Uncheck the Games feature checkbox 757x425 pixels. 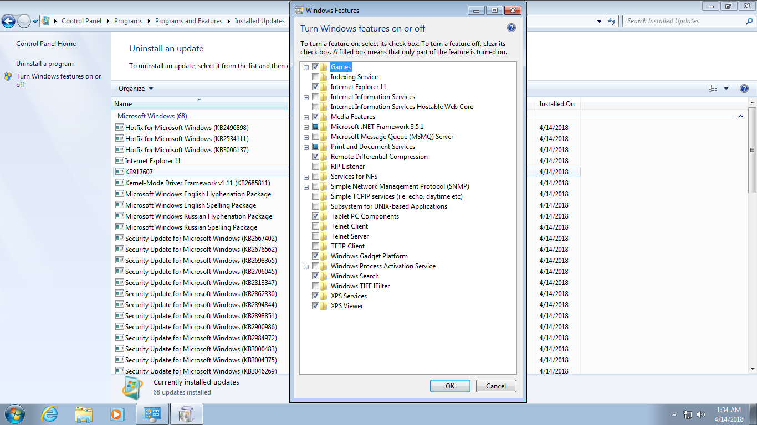[x=315, y=67]
